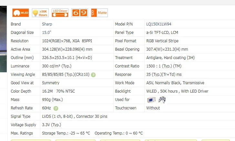The width and height of the screenshot is (235, 141).
Task: Select storage temp -25 ~ 65 °C
Action: (66, 133)
